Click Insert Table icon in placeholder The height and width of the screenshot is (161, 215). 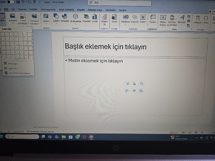134,90
